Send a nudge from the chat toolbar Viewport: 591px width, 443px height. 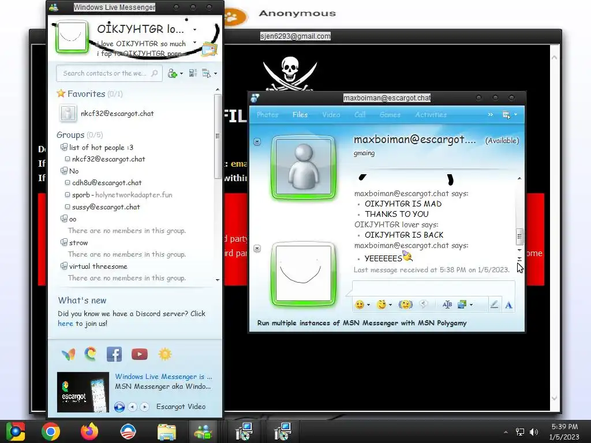coord(406,305)
